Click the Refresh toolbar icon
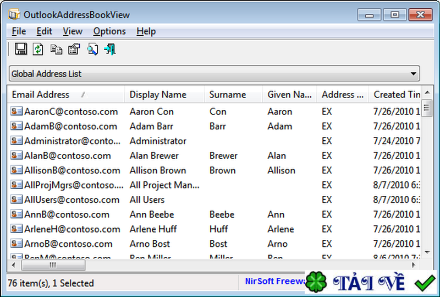This screenshot has height=297, width=440. coord(38,49)
